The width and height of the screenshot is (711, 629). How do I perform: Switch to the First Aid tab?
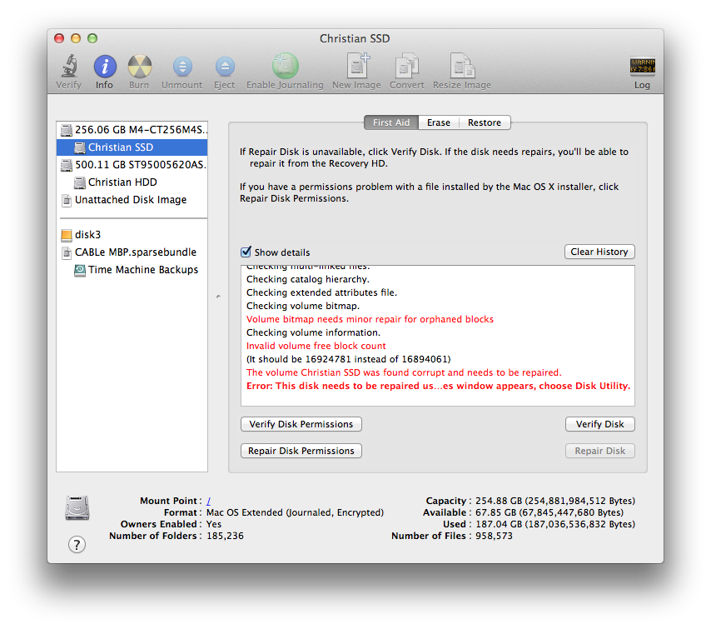(x=391, y=122)
